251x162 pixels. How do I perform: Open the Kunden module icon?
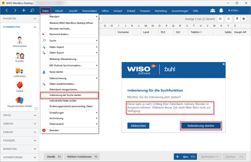(x=19, y=55)
